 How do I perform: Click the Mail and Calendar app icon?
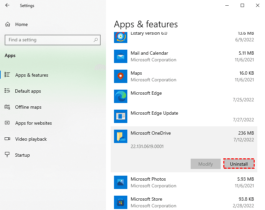[x=120, y=56]
